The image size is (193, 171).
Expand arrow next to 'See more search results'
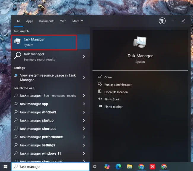[x=84, y=57]
